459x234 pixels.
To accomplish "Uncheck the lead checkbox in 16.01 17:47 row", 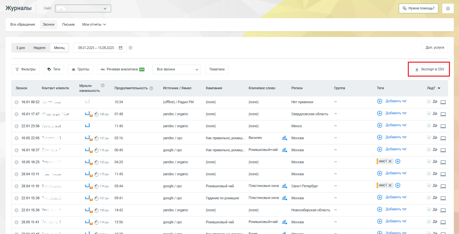I will [429, 114].
